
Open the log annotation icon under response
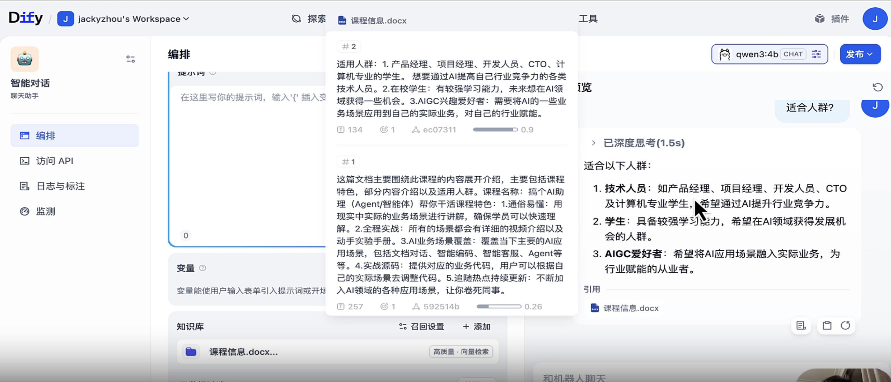point(801,325)
